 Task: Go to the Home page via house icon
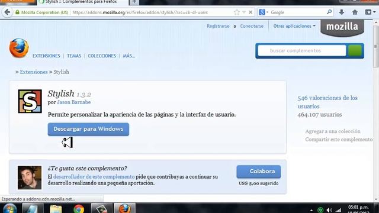(355, 12)
